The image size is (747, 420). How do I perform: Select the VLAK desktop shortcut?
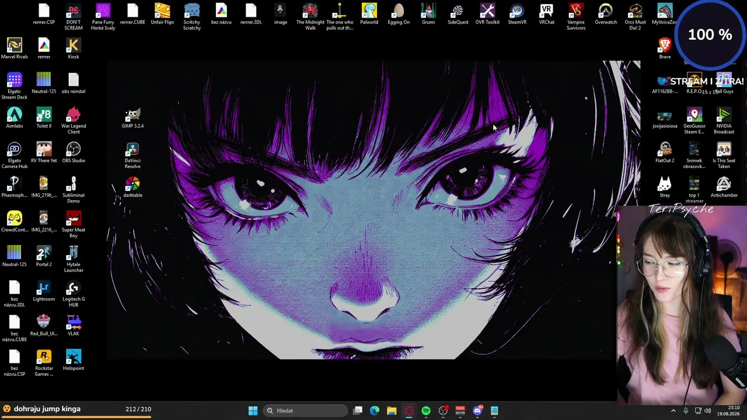point(74,326)
